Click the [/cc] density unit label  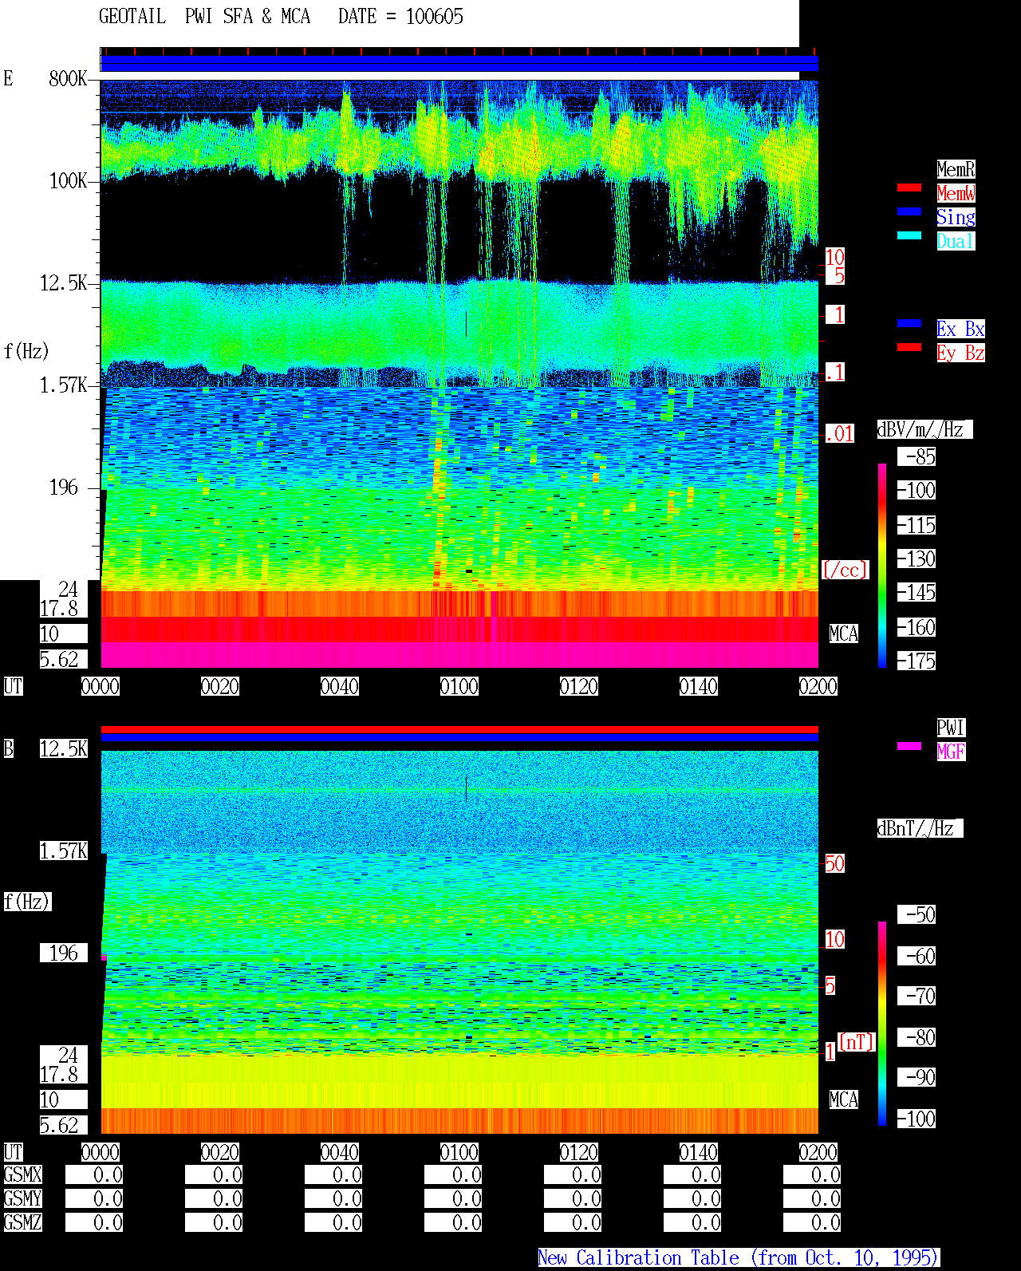(845, 570)
